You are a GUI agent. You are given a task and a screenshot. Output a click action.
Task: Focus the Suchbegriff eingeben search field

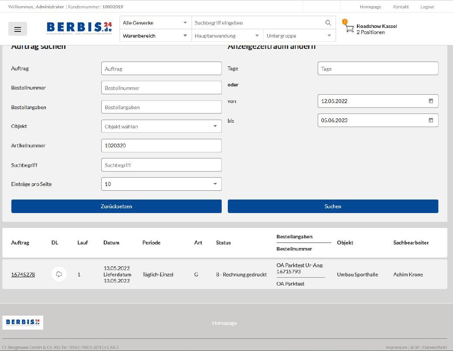coord(258,23)
